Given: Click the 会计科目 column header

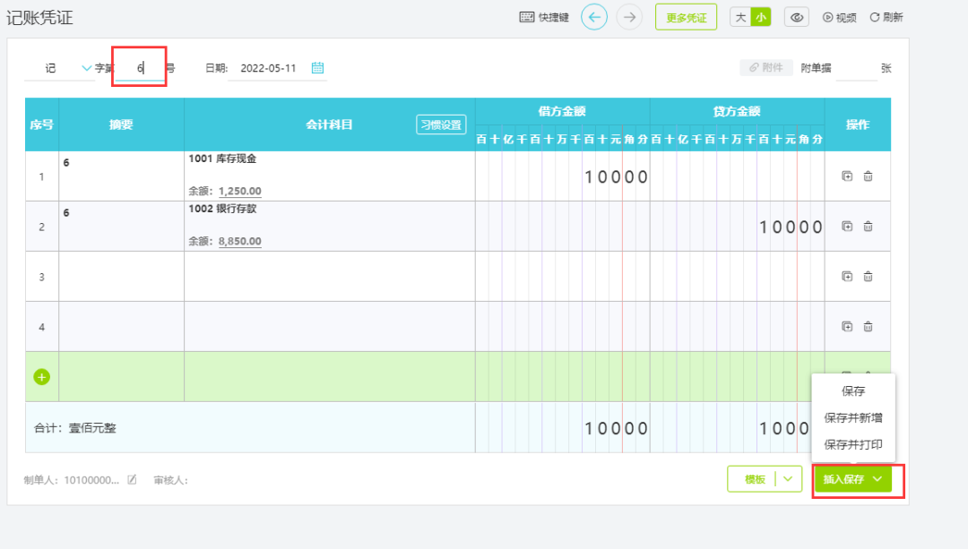Looking at the screenshot, I should click(329, 124).
